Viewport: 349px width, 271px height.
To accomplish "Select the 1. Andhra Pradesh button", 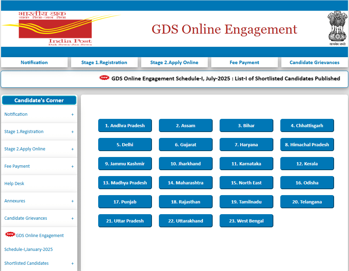I will [125, 125].
